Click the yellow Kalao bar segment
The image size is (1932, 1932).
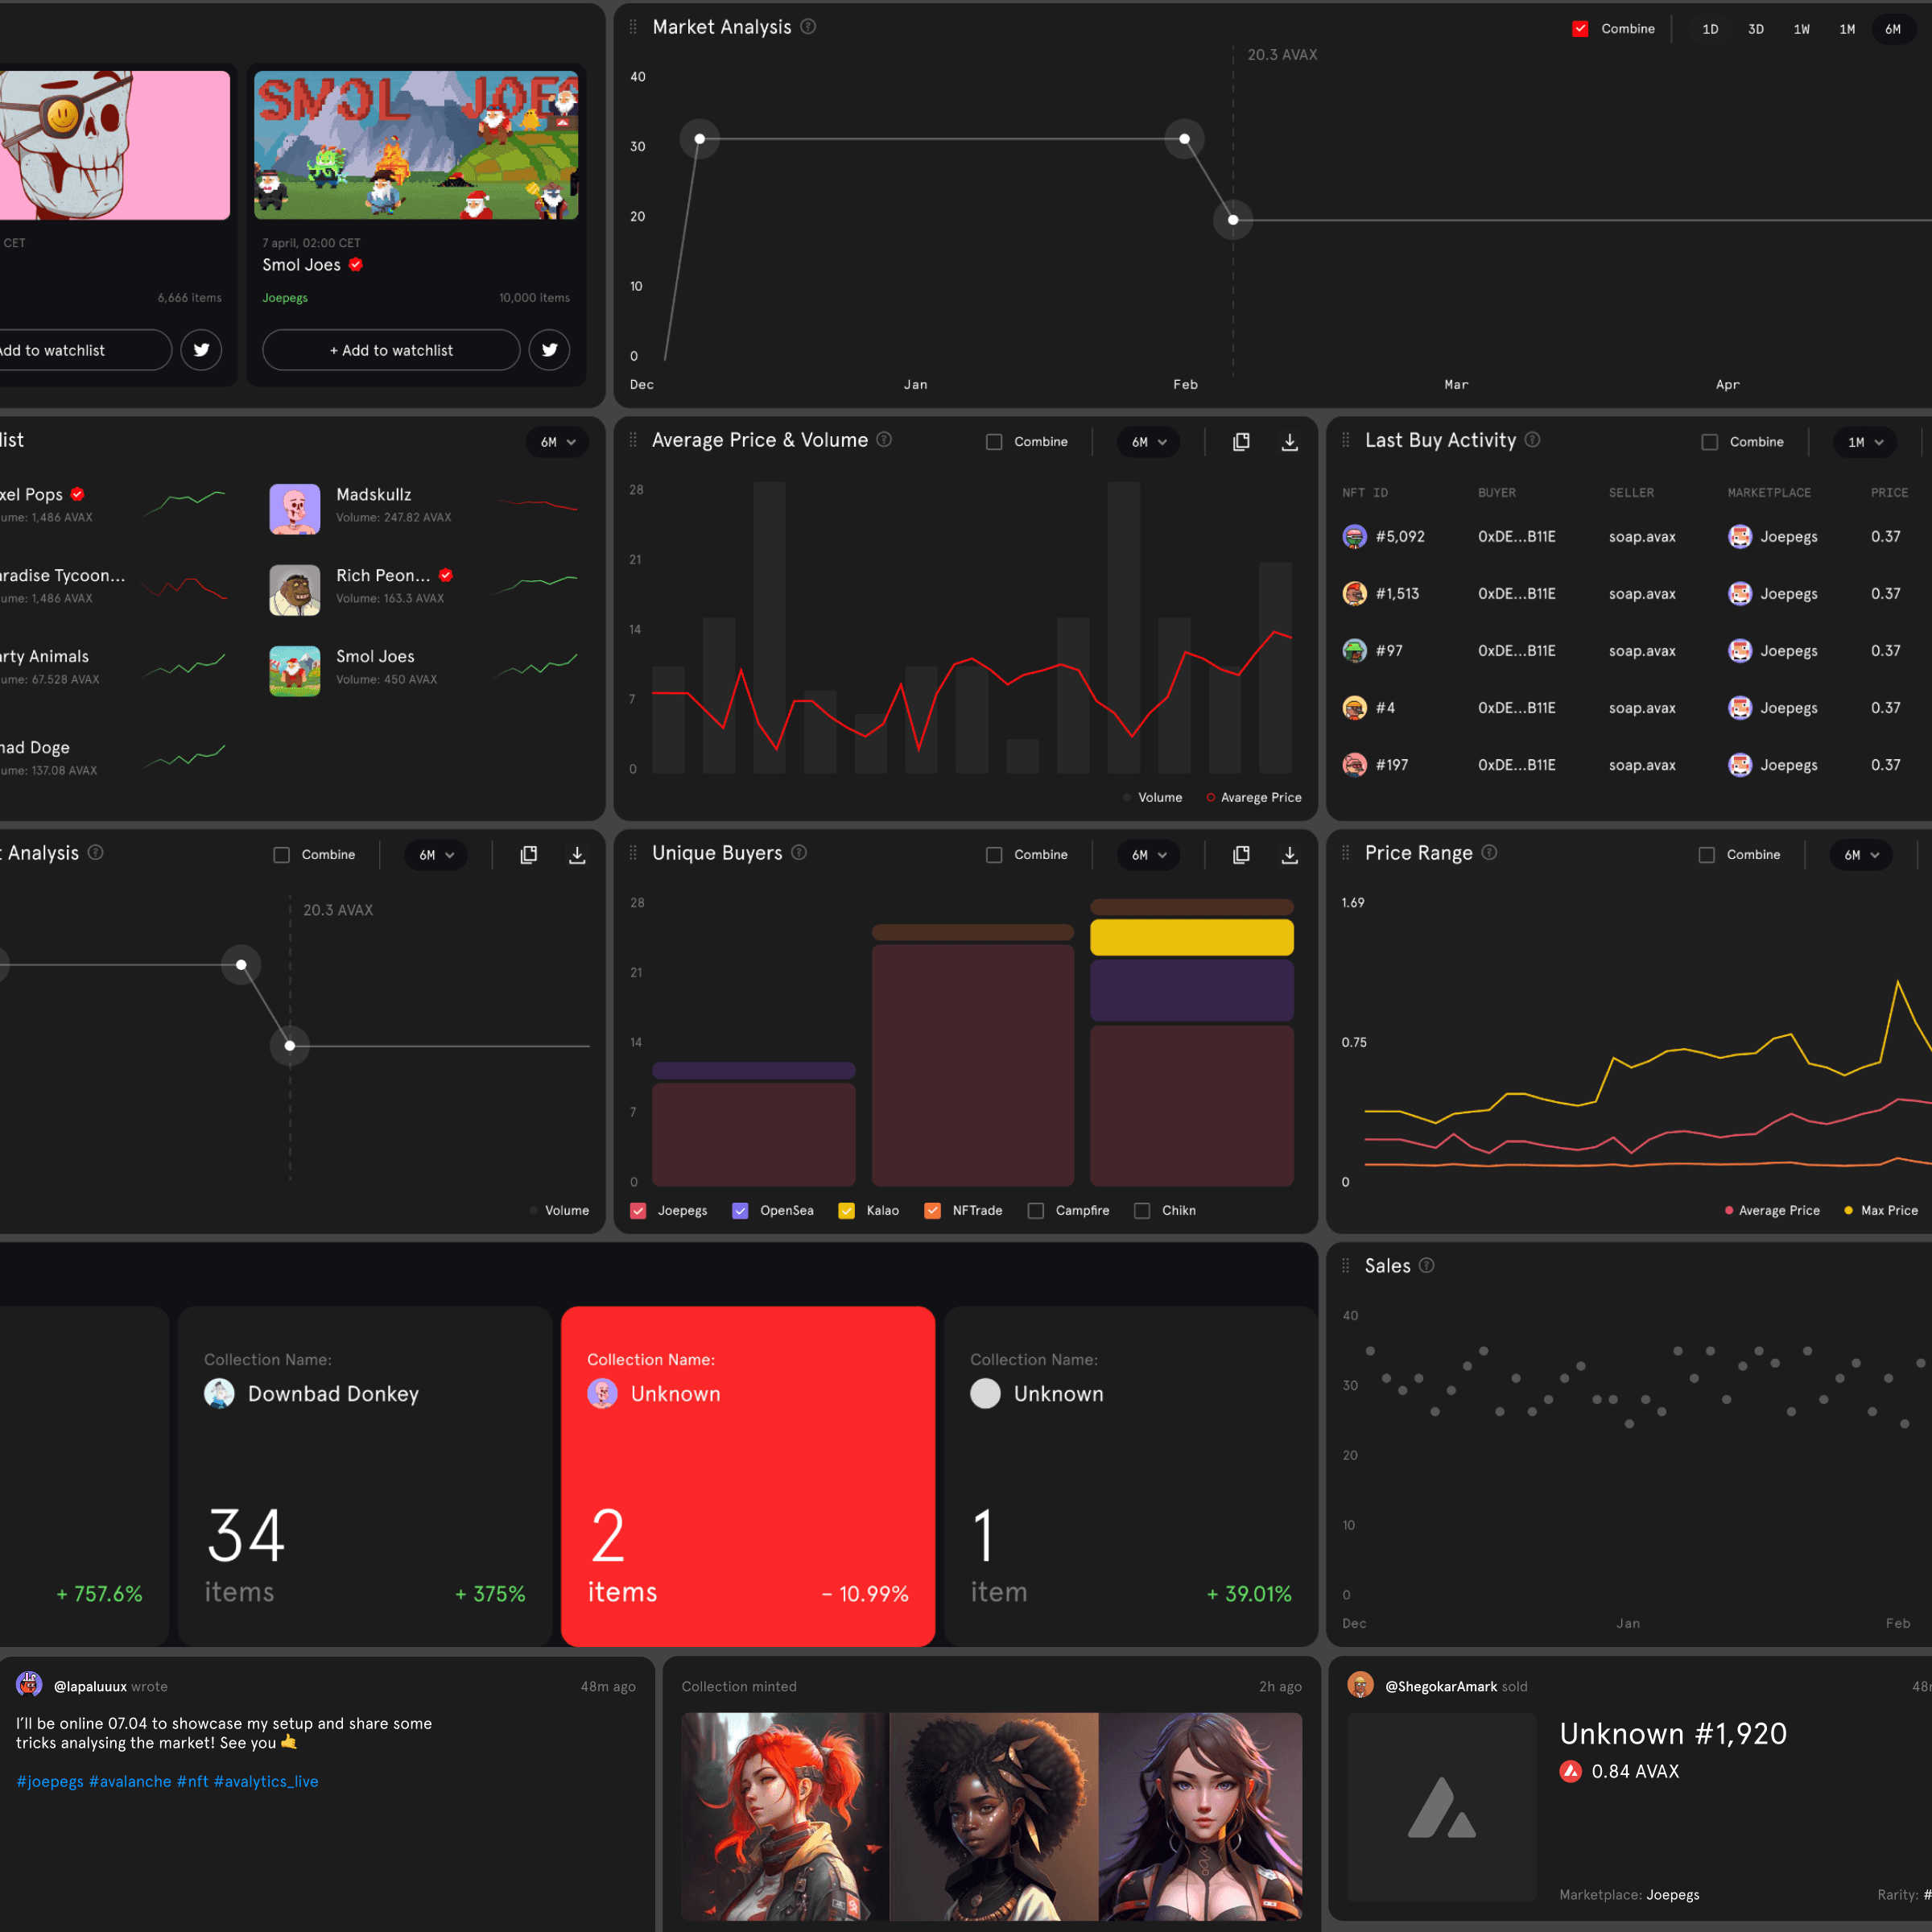point(1191,937)
